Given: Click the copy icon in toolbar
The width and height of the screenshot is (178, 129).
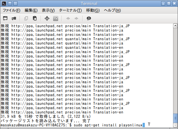Looking at the screenshot, I should [x=26, y=18].
